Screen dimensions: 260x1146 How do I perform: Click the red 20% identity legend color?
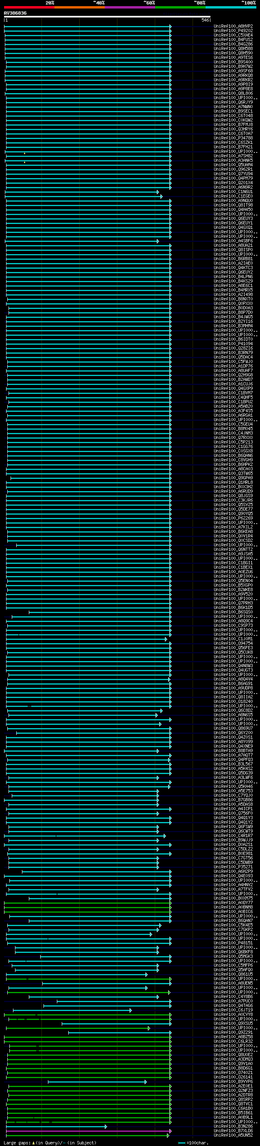[29, 7]
